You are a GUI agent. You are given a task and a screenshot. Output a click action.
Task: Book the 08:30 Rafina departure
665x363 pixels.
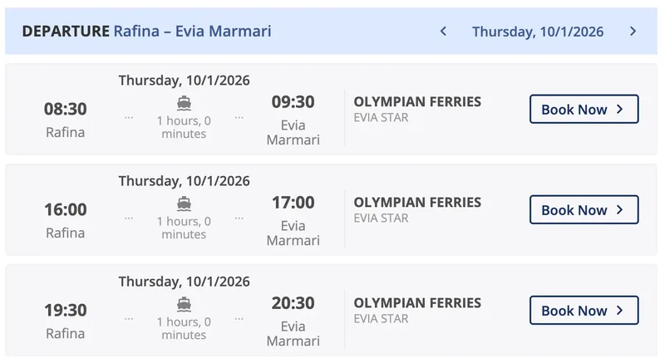pyautogui.click(x=584, y=110)
